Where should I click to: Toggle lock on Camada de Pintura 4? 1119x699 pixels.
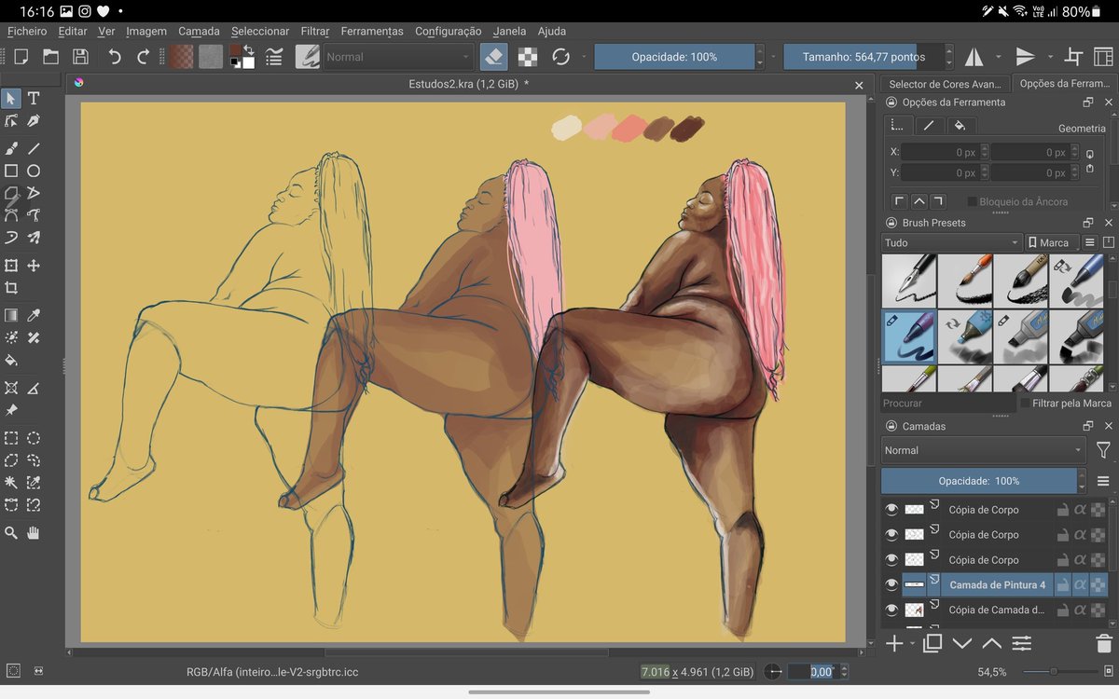tap(1062, 585)
